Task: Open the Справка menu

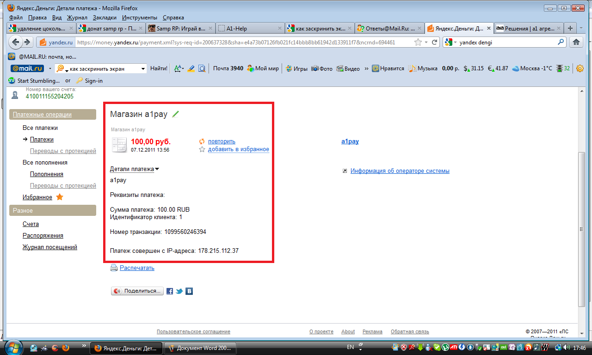Action: tap(173, 18)
